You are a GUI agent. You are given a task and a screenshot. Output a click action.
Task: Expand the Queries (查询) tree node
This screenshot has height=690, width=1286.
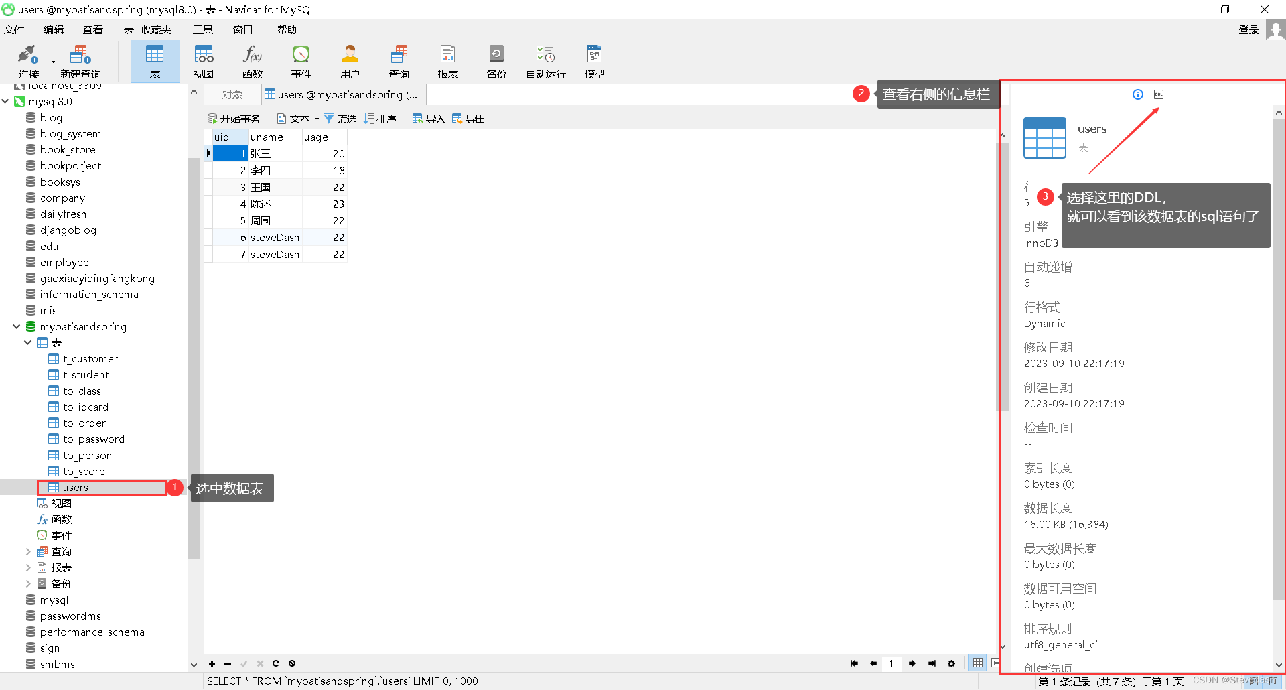(28, 551)
